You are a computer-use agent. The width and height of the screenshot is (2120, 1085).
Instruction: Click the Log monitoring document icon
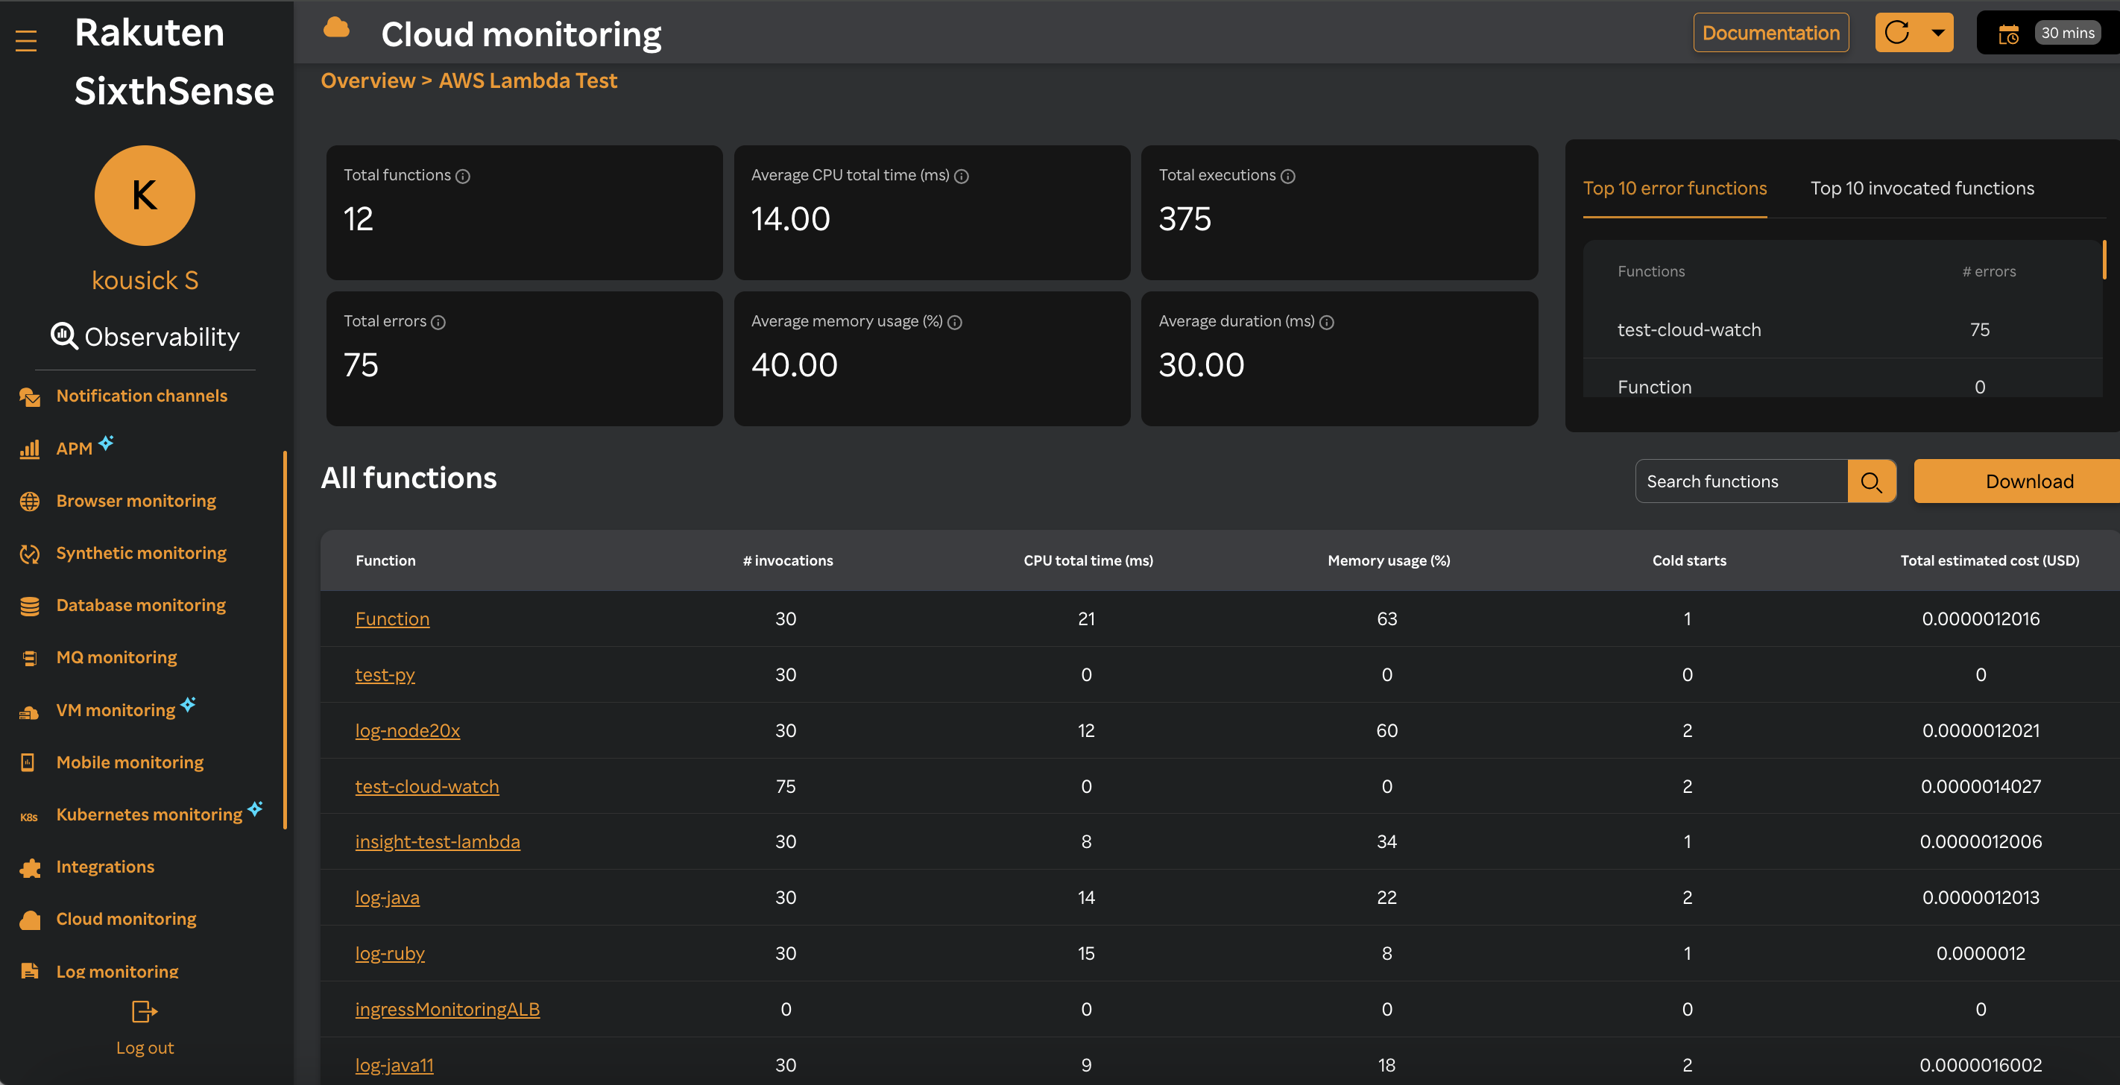(30, 971)
